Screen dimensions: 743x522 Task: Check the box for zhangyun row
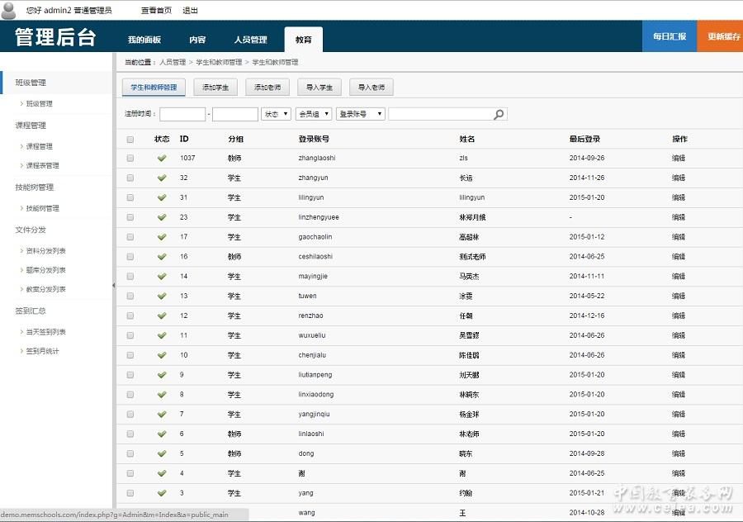(130, 178)
